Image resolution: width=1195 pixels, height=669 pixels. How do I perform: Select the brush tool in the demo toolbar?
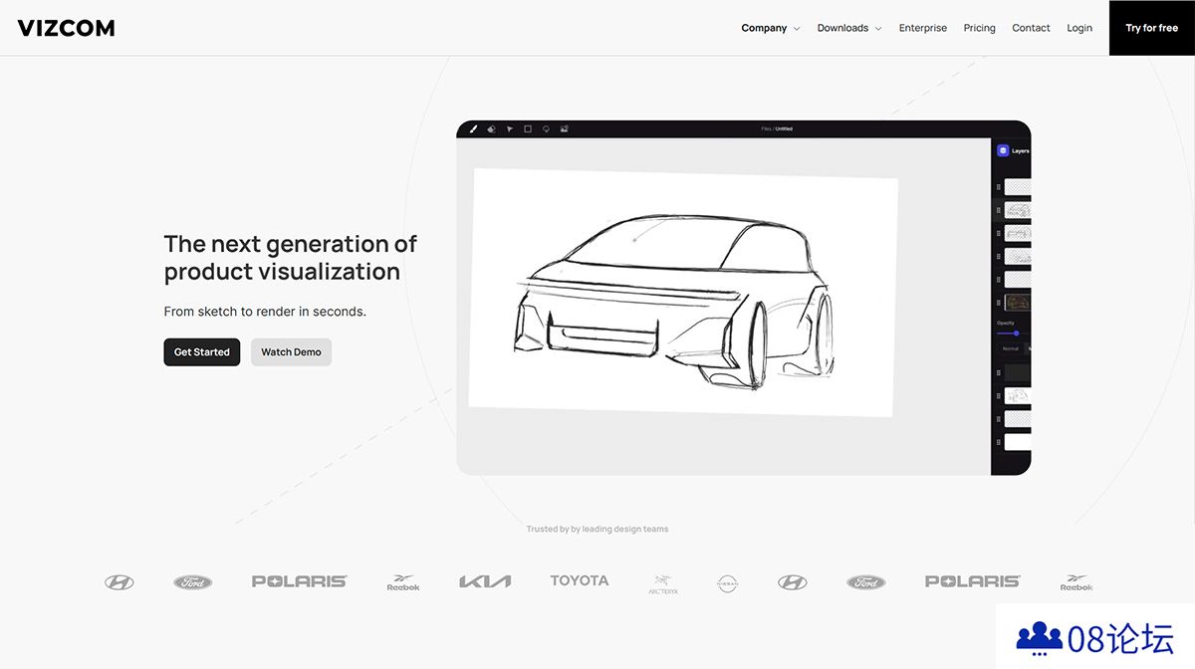[473, 128]
